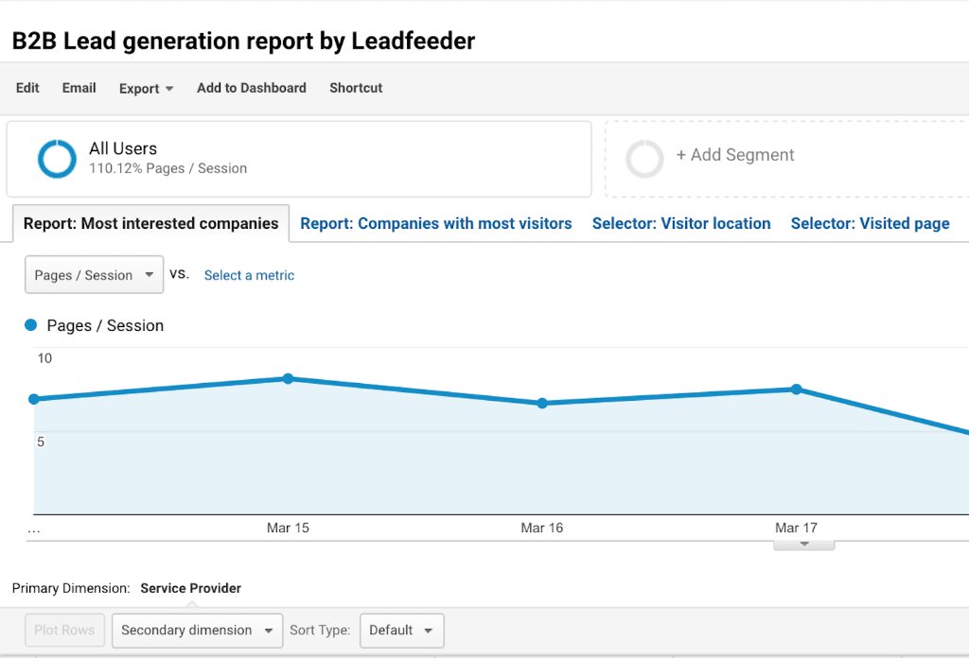The height and width of the screenshot is (658, 969).
Task: Toggle the Plot Rows option
Action: pyautogui.click(x=63, y=630)
